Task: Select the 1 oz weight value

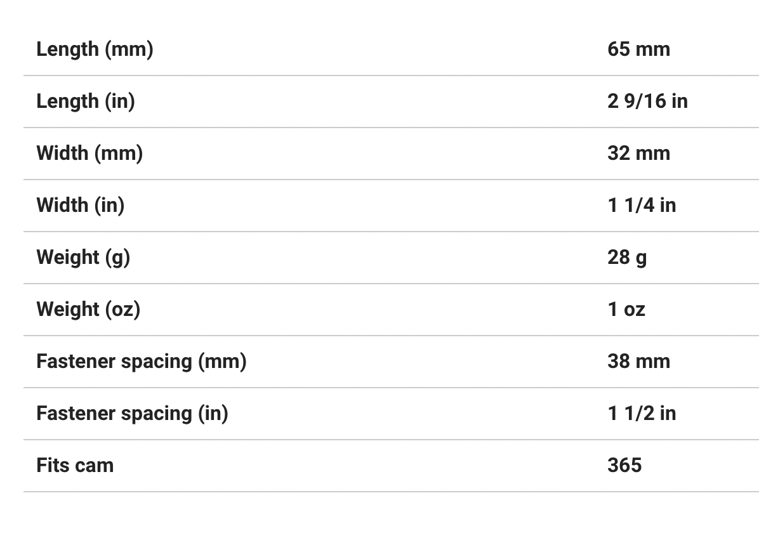Action: click(626, 309)
